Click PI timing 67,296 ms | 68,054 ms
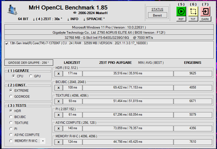Screen dimensions: 217x149 click(128, 115)
